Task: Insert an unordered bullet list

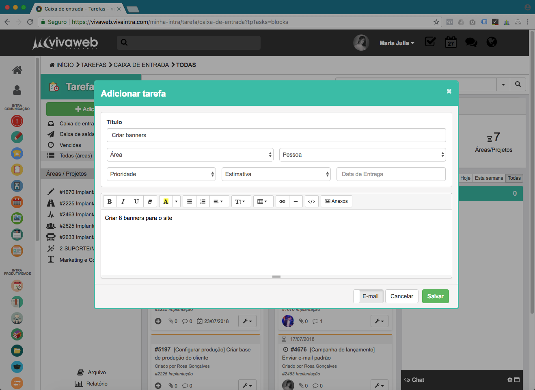Action: [x=189, y=201]
